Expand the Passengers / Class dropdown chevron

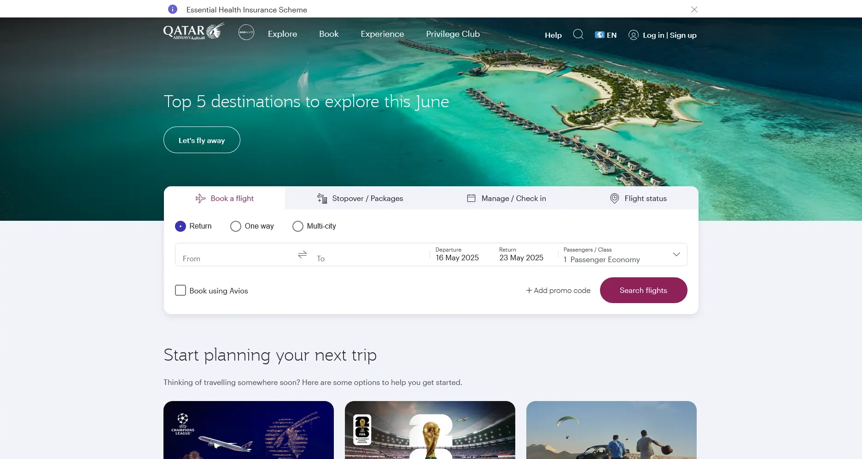point(676,254)
